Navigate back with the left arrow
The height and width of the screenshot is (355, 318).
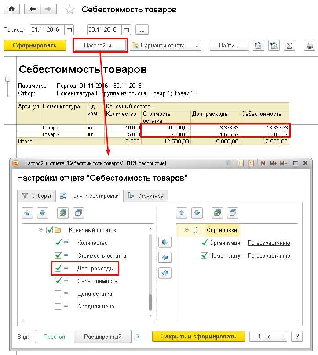click(x=33, y=9)
